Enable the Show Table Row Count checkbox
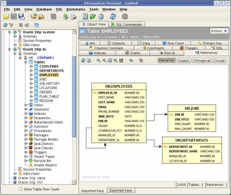 pyautogui.click(x=20, y=189)
